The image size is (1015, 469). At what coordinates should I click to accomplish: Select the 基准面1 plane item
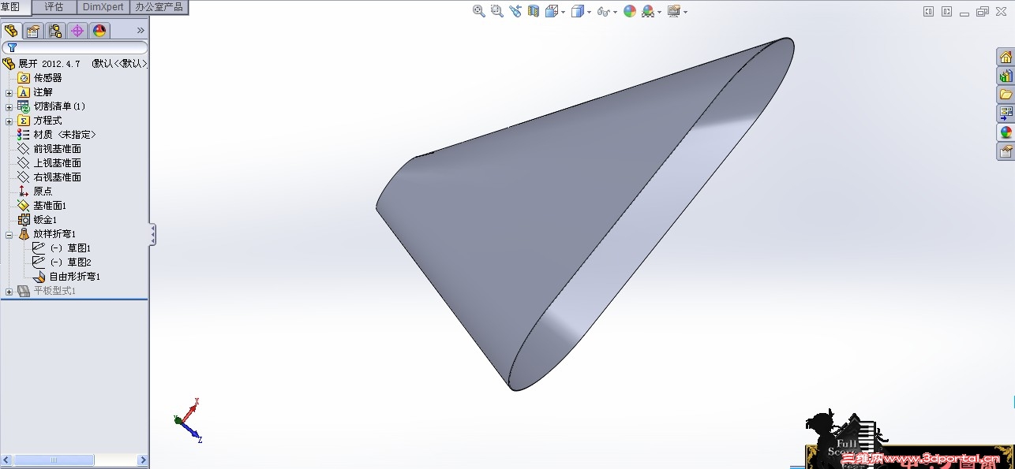(x=42, y=205)
